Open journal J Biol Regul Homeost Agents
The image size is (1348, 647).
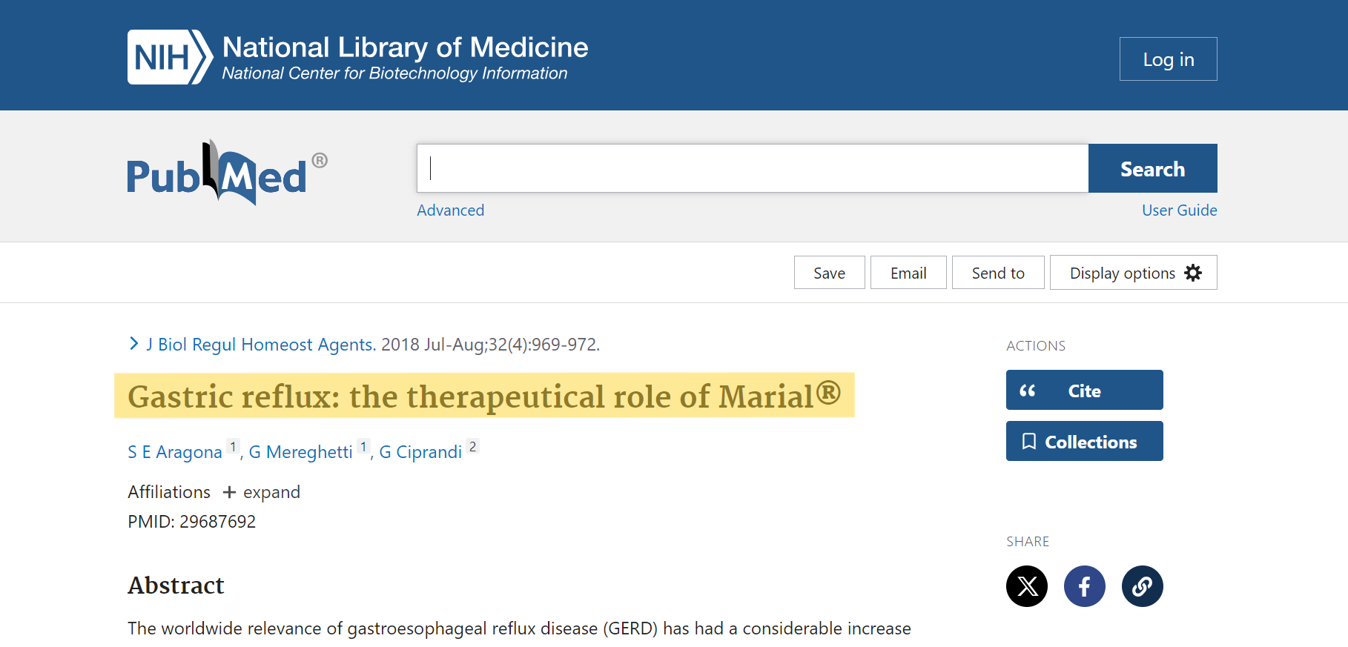[x=261, y=345]
